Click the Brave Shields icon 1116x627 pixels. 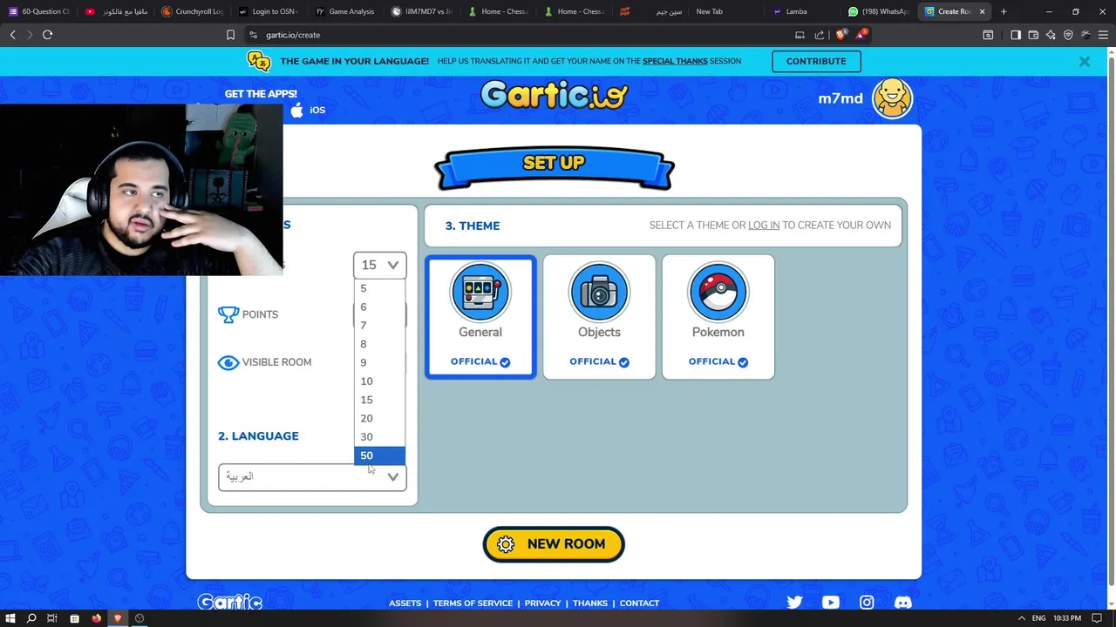(x=840, y=35)
